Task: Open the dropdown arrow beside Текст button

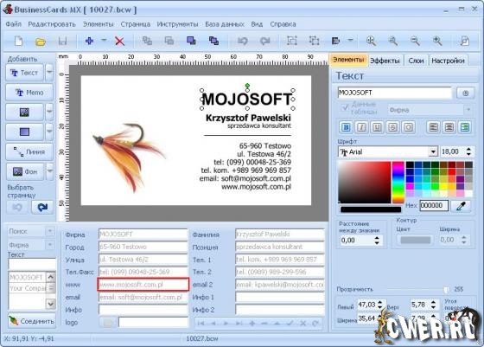Action: [49, 73]
